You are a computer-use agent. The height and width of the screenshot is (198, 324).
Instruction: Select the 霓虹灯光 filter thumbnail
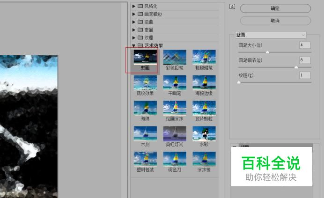coord(175,134)
